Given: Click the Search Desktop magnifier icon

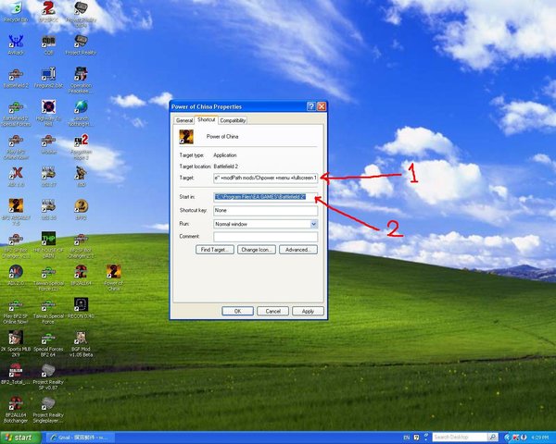Looking at the screenshot, I should pyautogui.click(x=493, y=438).
